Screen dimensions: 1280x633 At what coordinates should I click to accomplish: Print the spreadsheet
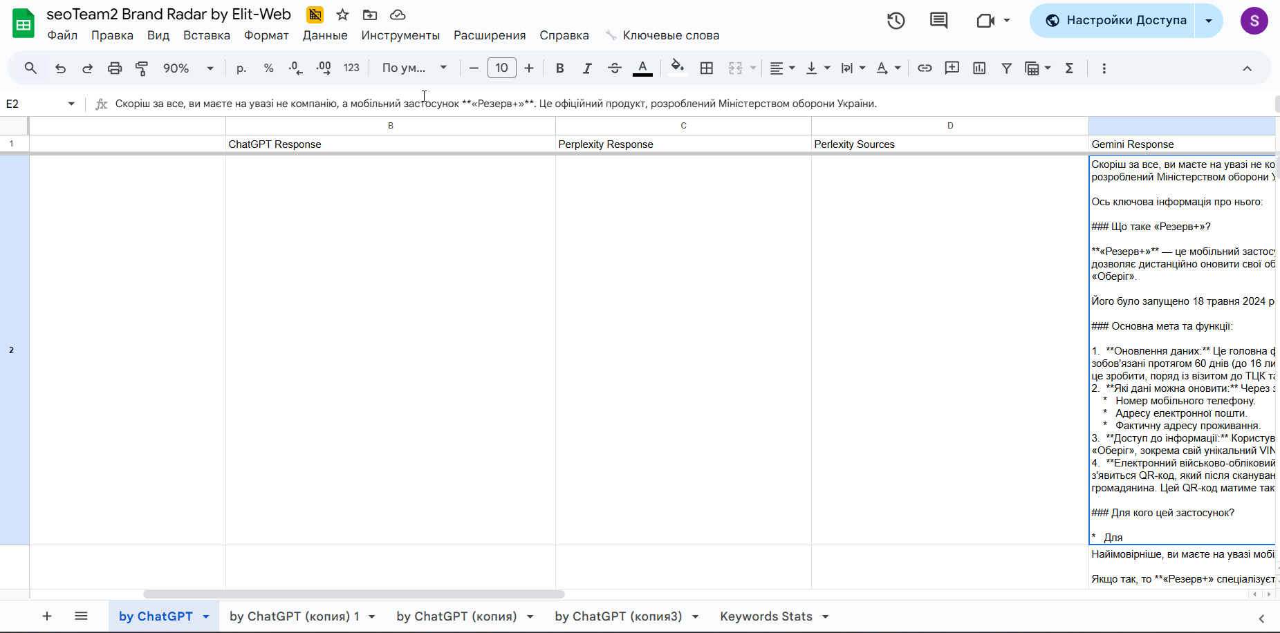pyautogui.click(x=115, y=68)
